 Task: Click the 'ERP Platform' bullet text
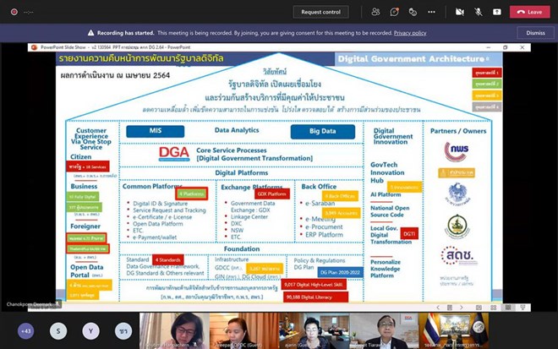point(324,234)
